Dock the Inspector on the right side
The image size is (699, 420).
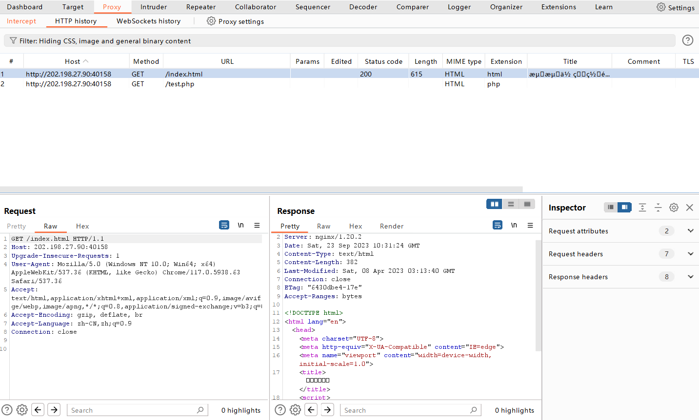624,208
